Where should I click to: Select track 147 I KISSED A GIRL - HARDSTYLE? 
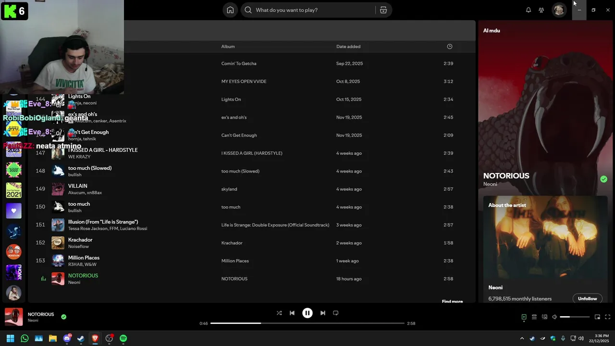click(x=252, y=153)
